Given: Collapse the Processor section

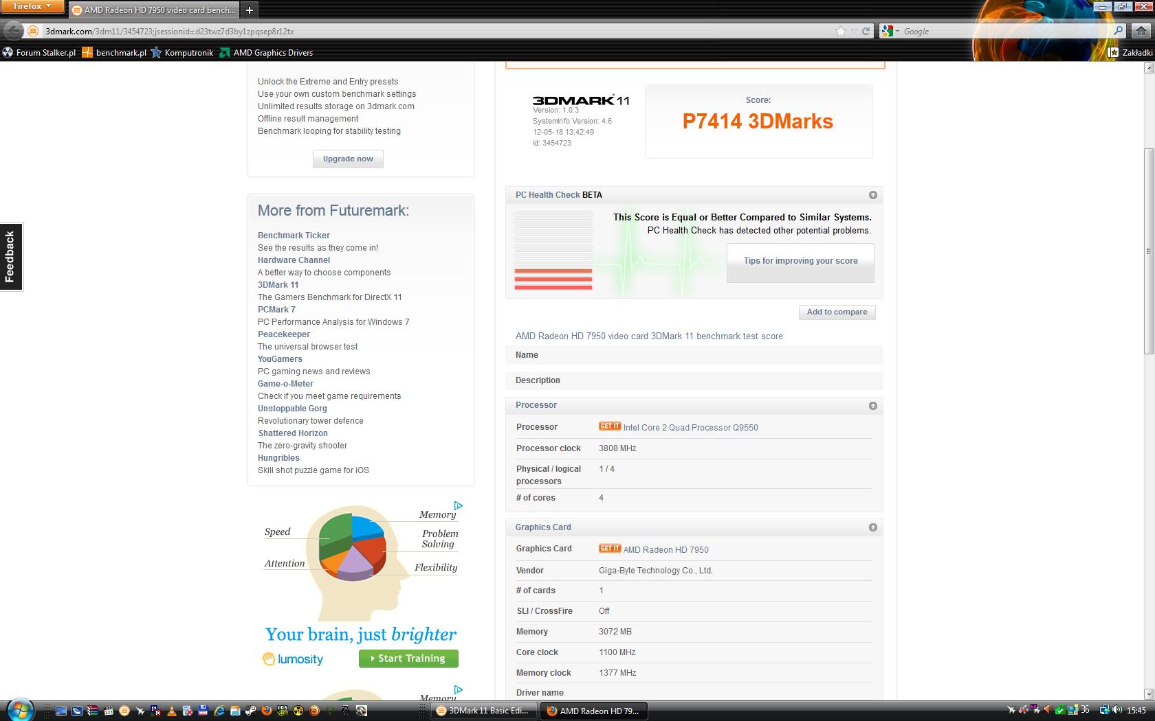Looking at the screenshot, I should point(872,406).
